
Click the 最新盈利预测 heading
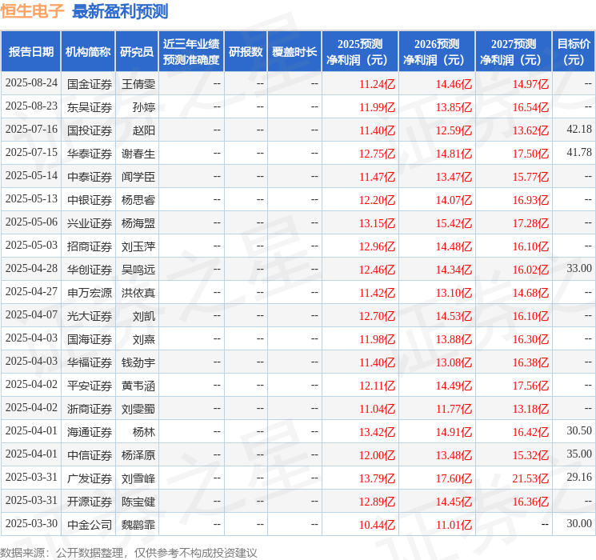120,11
